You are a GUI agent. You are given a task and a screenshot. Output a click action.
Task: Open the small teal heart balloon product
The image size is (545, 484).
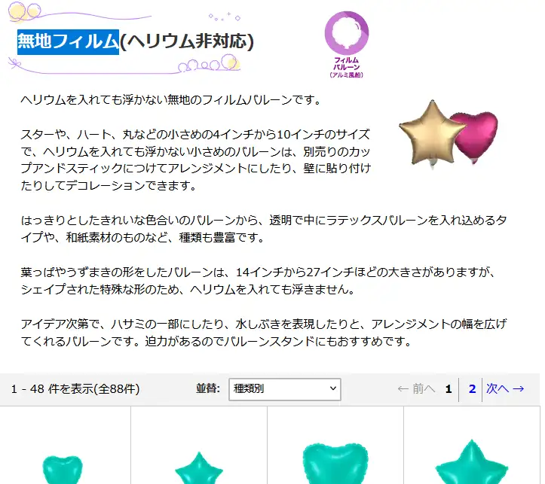(x=63, y=470)
